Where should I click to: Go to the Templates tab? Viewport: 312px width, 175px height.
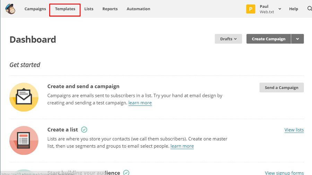[65, 9]
